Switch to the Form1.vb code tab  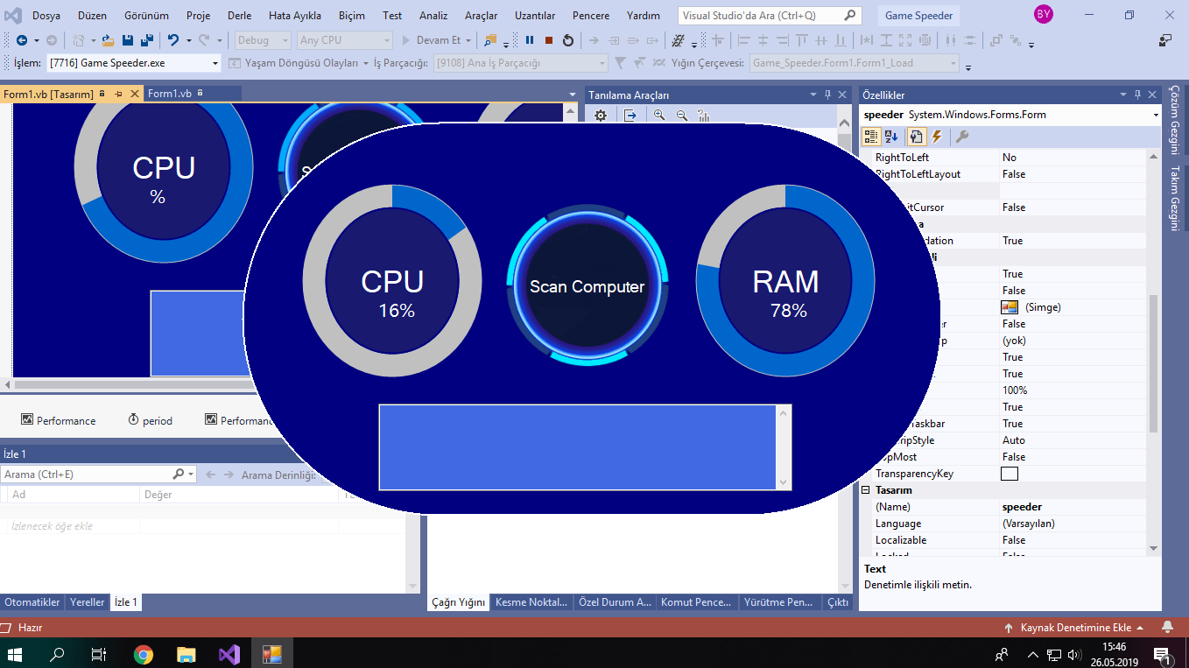[170, 94]
